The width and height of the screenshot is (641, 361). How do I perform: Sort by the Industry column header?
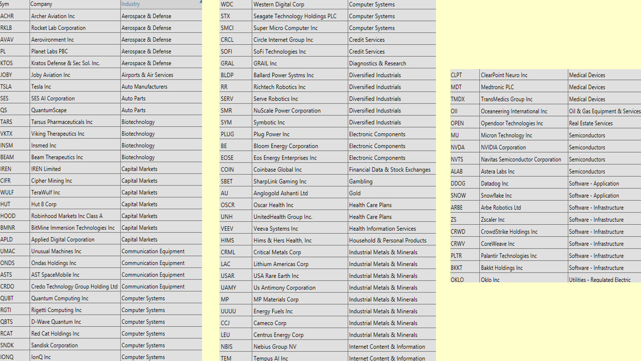coord(161,4)
